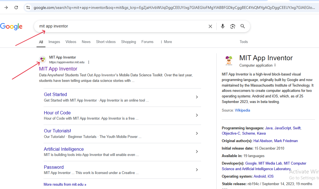The height and width of the screenshot is (189, 319).
Task: Open the Get Started sitelink
Action: tap(55, 94)
